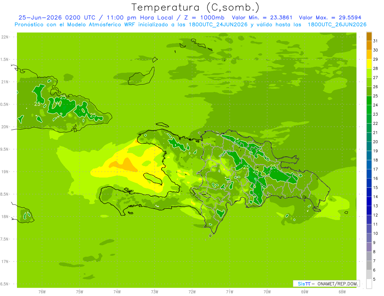Viewport: 384px width, 296px height.
Task: Click the latitude axis label "17N"
Action: tap(5, 262)
